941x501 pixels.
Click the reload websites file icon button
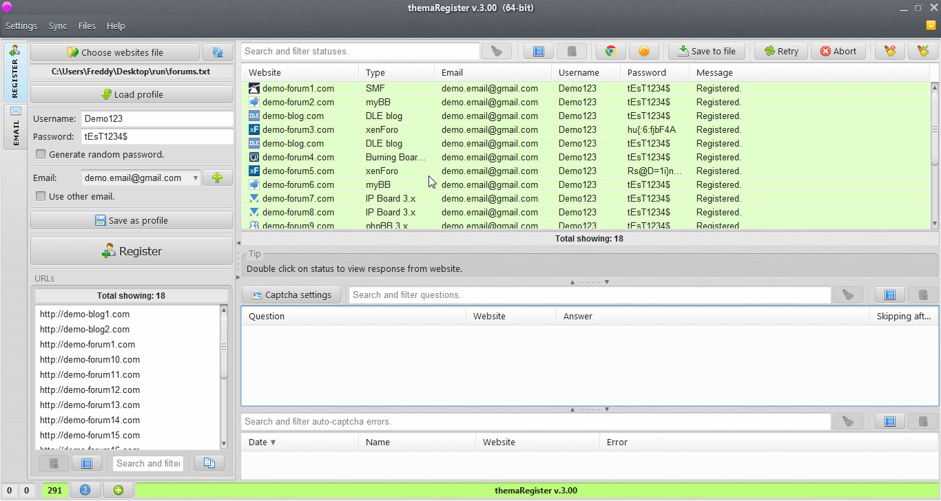218,52
